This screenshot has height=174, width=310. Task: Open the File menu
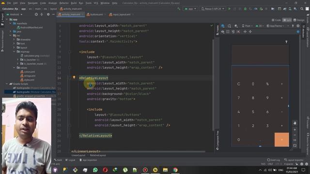coord(9,3)
